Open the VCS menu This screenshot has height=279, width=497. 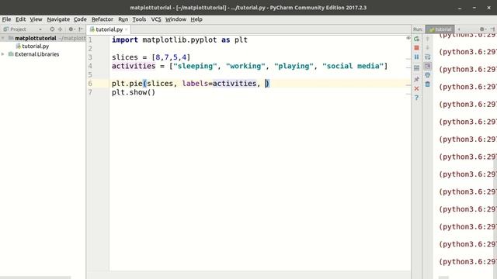[156, 19]
